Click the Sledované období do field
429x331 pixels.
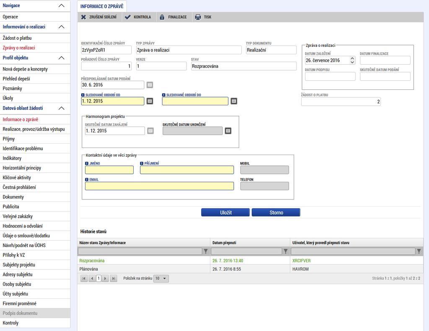point(195,101)
